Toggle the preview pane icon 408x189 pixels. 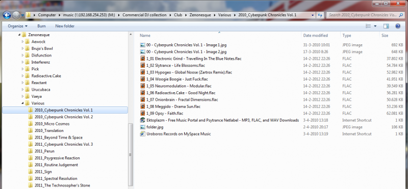tap(386, 26)
